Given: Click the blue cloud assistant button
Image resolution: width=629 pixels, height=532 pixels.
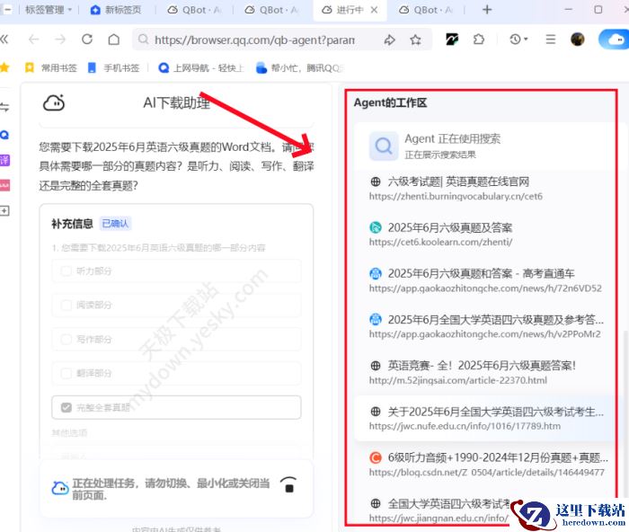Looking at the screenshot, I should click(x=614, y=40).
